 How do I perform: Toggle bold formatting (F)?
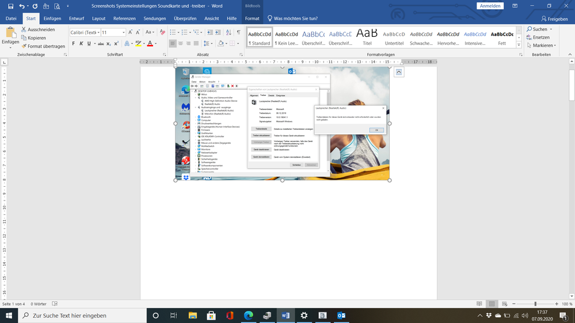73,44
